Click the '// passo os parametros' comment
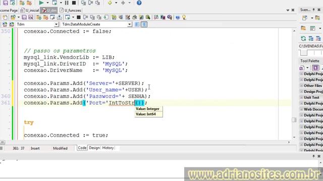Viewport: 323px width, 181px height. point(60,51)
